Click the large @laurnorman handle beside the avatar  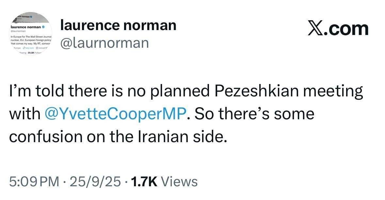(x=104, y=43)
